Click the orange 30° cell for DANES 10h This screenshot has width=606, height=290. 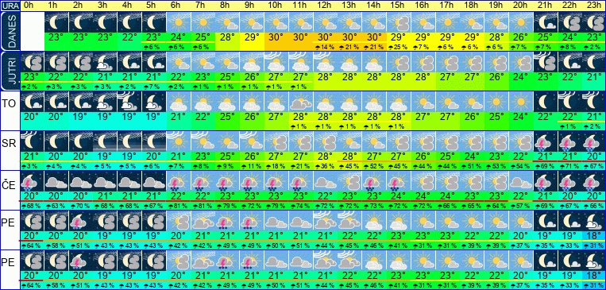[x=276, y=38]
